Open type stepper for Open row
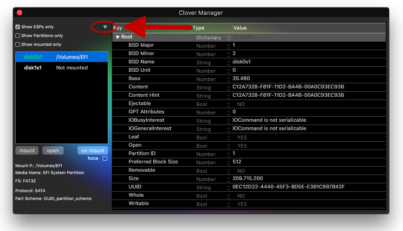Viewport: 403px width, 231px height. [x=228, y=146]
